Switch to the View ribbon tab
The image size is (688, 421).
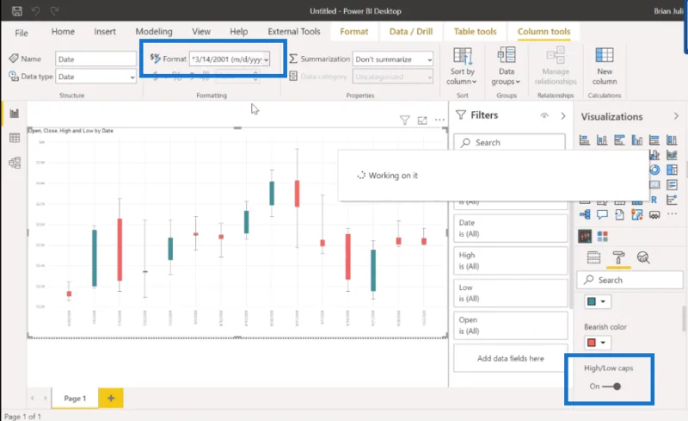[x=201, y=32]
